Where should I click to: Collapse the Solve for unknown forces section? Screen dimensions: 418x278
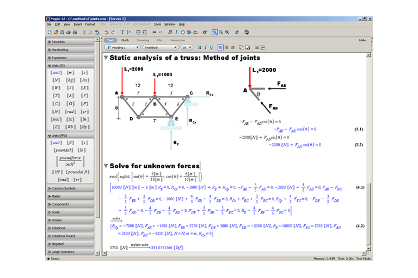[x=106, y=166]
